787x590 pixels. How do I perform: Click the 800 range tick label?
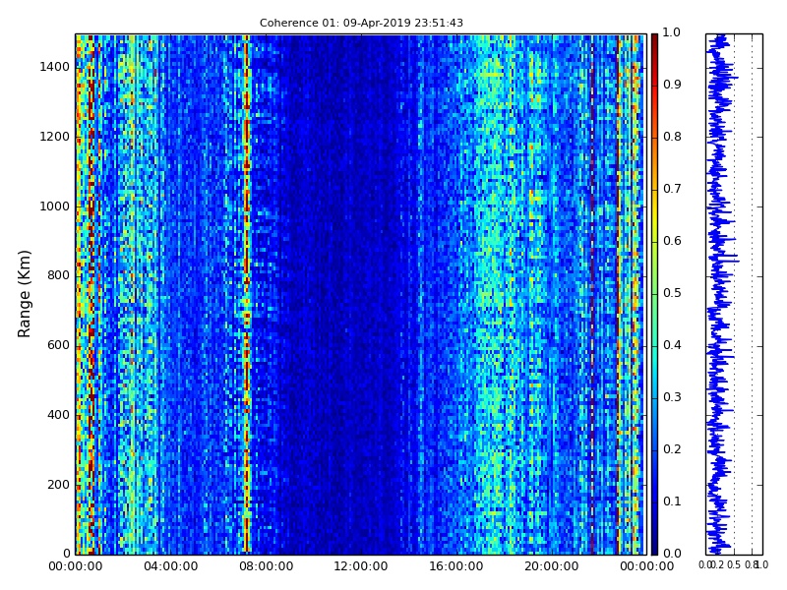click(58, 275)
